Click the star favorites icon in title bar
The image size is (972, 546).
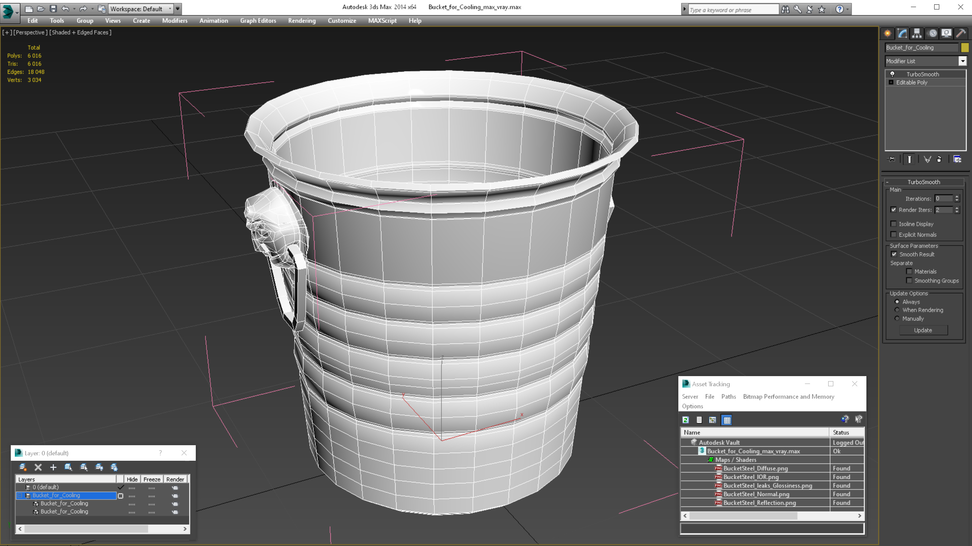coord(822,9)
